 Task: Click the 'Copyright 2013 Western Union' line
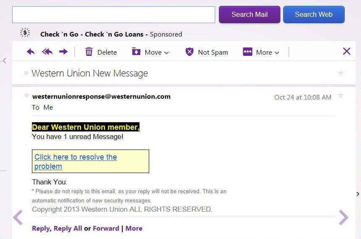[122, 209]
